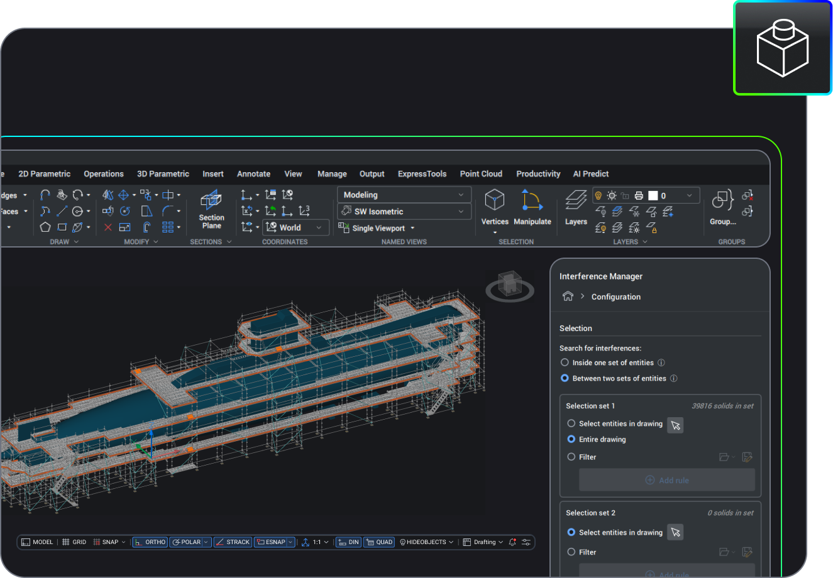Open the Modeling visual style dropdown
This screenshot has height=578, width=833.
pyautogui.click(x=404, y=195)
